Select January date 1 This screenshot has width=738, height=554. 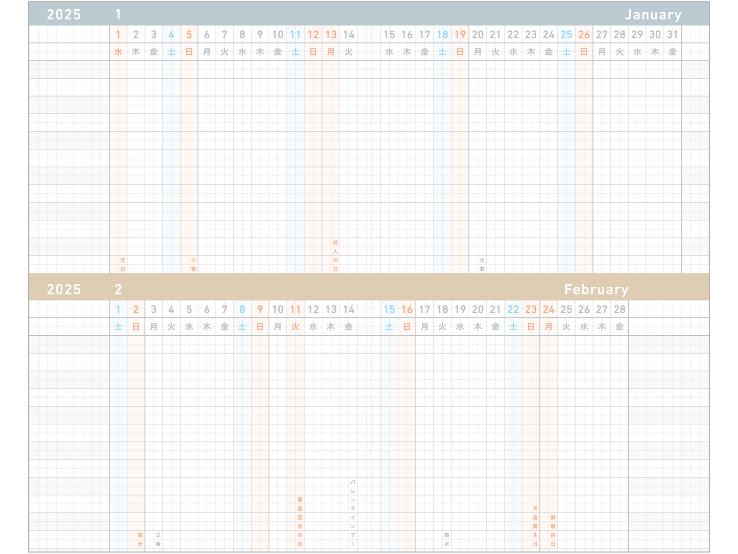tap(118, 35)
